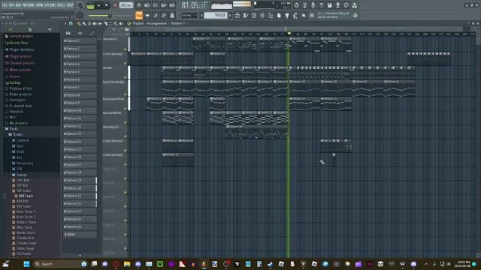Select the Zoom tool in the playlist toolbar

tap(116, 23)
